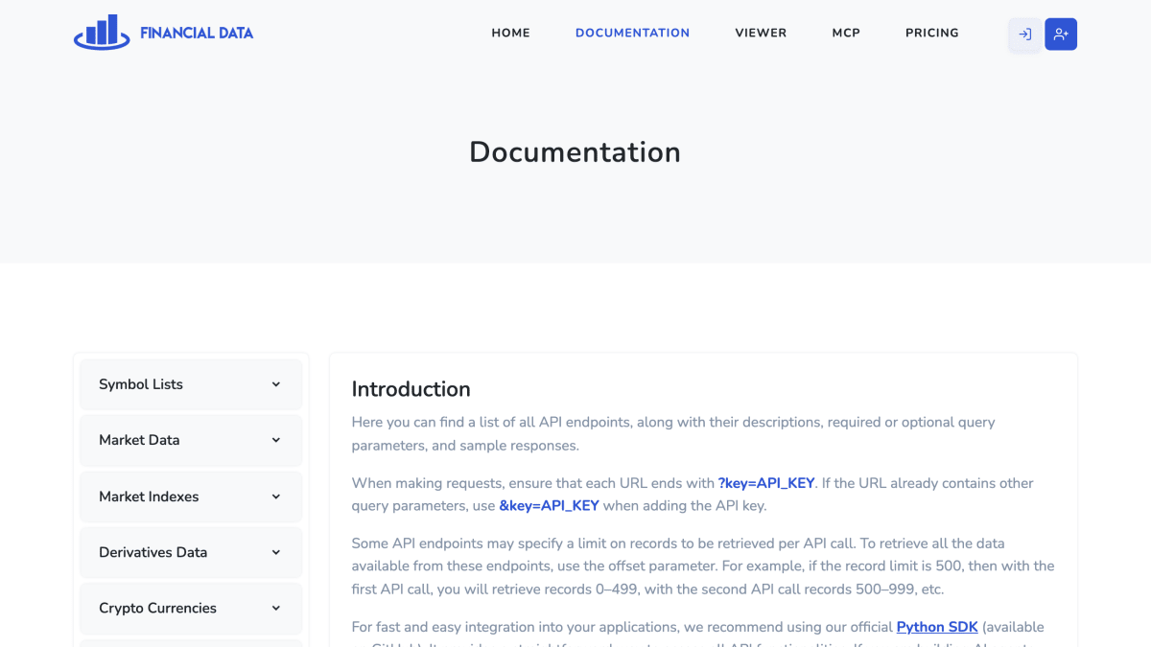Click the &key=API_KEY highlighted text

[x=549, y=505]
